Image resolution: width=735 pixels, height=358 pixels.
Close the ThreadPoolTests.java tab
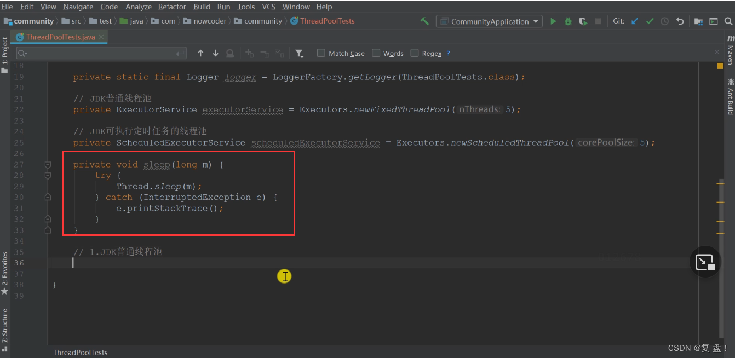102,37
